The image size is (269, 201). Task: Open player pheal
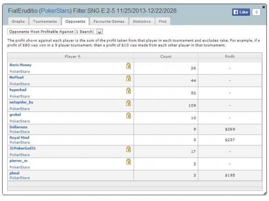tap(15, 173)
